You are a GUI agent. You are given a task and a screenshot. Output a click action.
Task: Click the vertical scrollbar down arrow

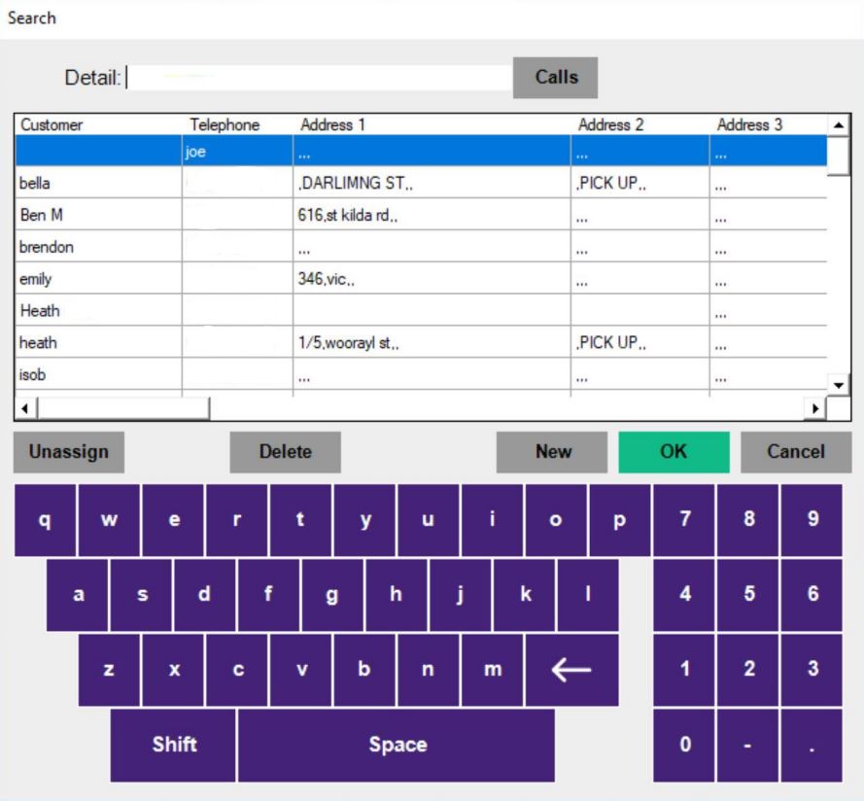(839, 385)
